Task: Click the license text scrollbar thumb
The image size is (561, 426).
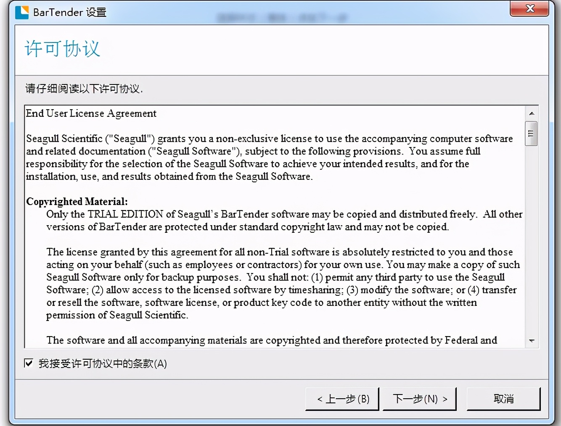Action: pos(531,133)
